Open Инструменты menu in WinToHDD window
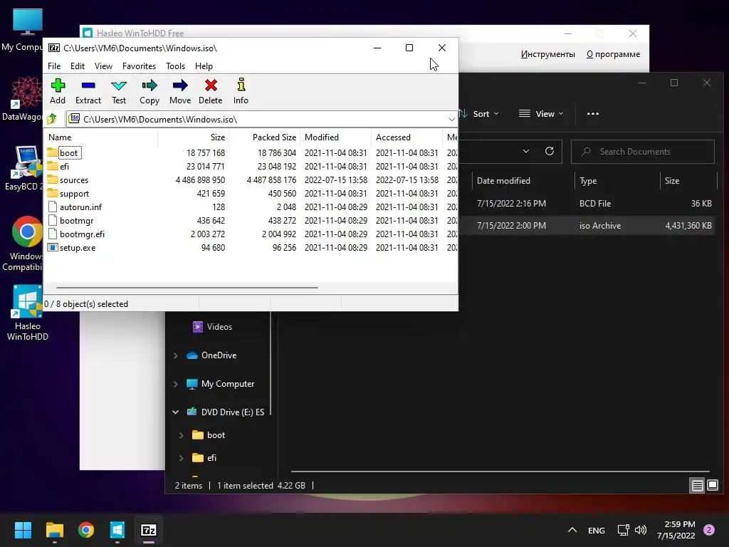 coord(547,54)
